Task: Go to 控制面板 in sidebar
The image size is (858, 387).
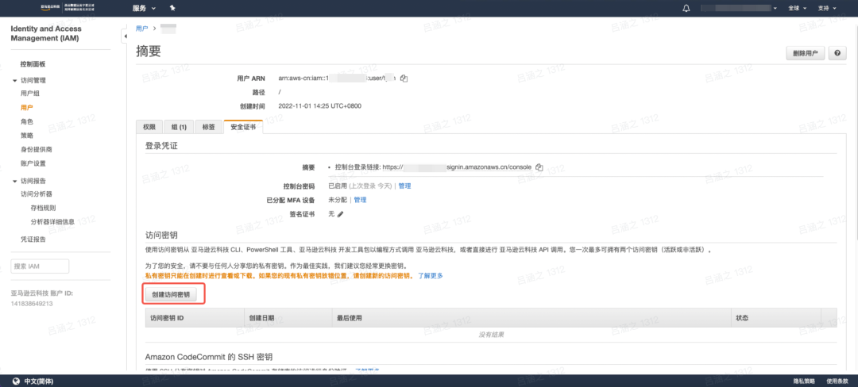Action: tap(33, 64)
